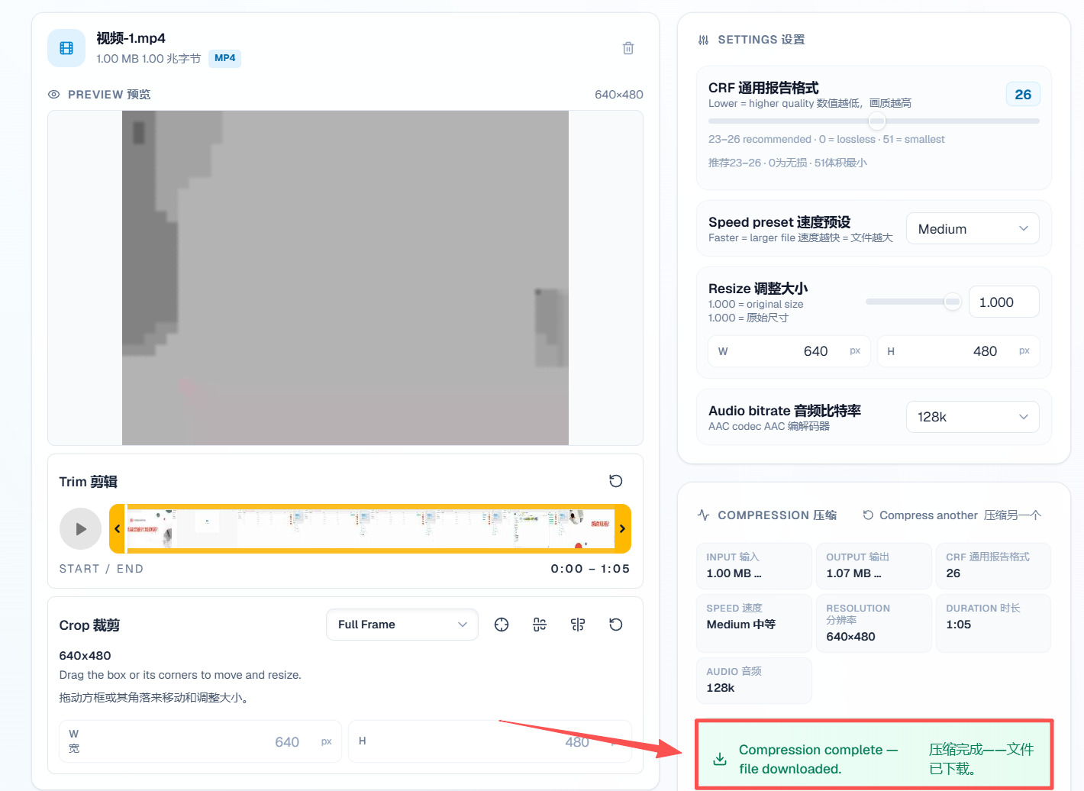Click the center crop target icon
Screen dimensions: 1084x791
(502, 625)
